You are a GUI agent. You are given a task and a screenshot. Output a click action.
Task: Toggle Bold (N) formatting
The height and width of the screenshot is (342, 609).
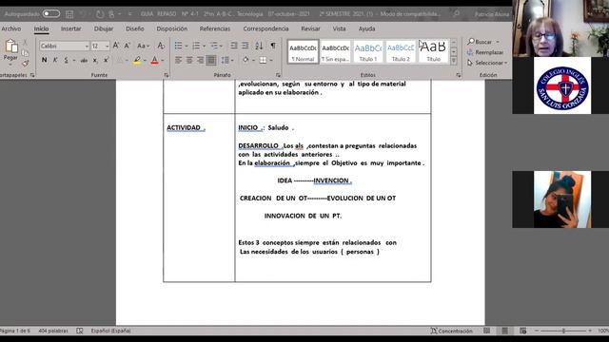point(45,60)
